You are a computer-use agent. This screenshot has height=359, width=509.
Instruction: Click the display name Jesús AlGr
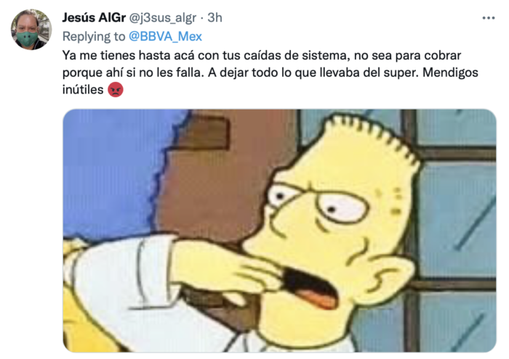tap(94, 17)
